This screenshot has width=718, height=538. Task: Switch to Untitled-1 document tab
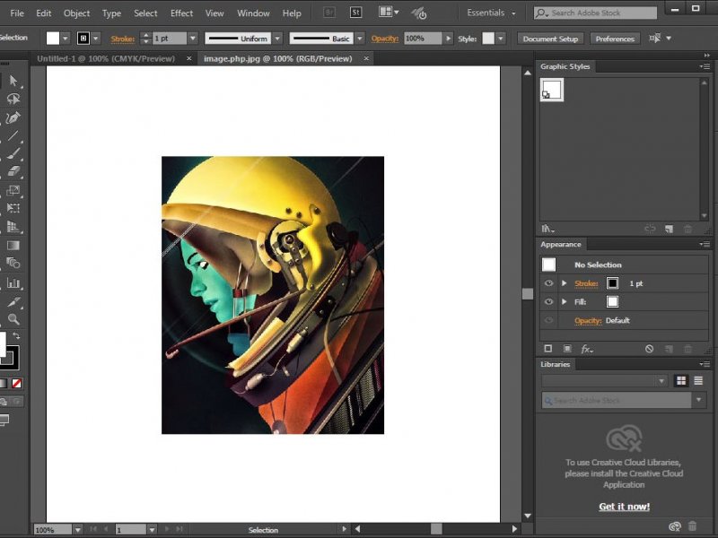click(x=106, y=58)
